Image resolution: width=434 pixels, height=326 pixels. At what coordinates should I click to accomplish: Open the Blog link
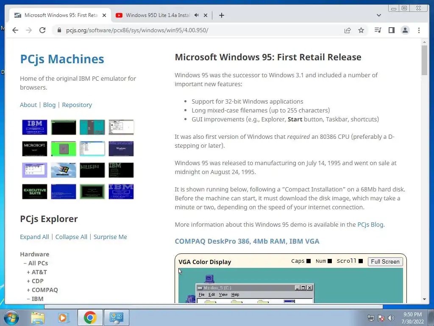click(49, 105)
